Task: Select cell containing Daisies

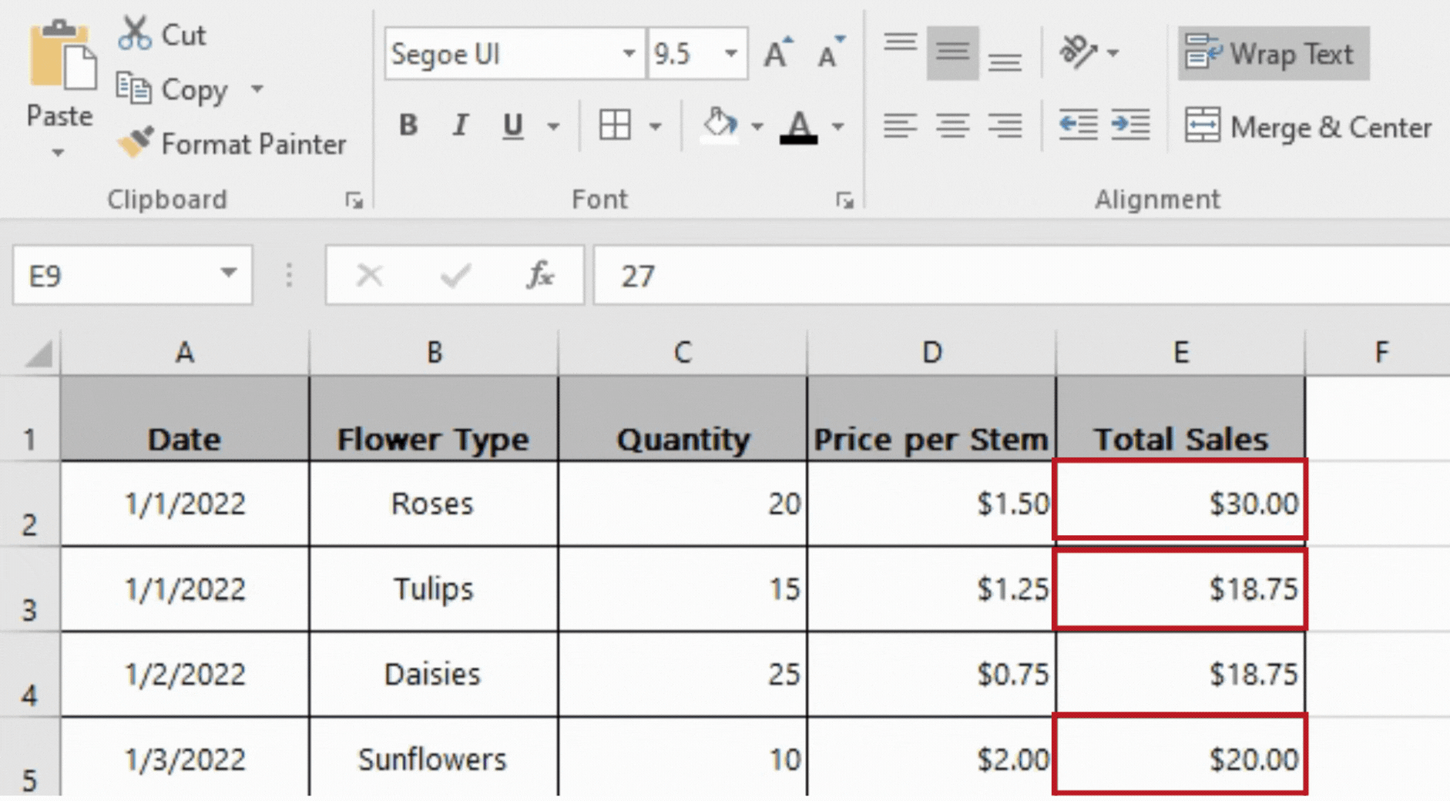Action: coord(434,675)
